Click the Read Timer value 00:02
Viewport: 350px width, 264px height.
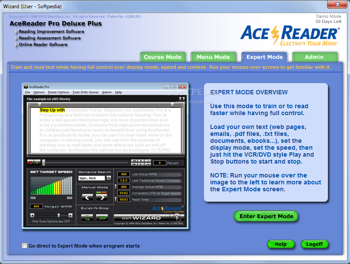[x=123, y=200]
